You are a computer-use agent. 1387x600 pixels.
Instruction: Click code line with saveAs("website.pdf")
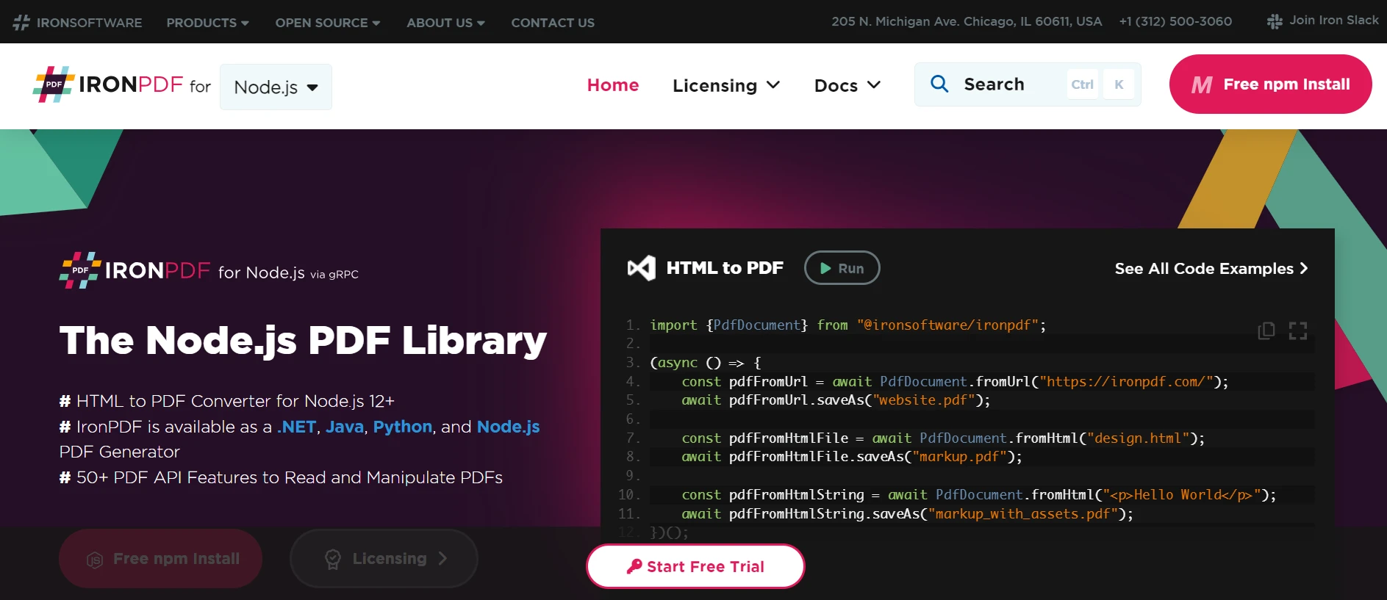pos(836,400)
